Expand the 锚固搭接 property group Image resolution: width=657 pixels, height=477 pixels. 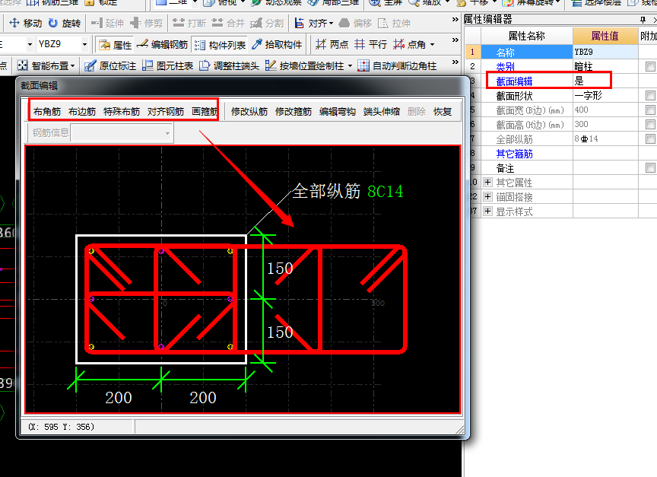pyautogui.click(x=487, y=196)
